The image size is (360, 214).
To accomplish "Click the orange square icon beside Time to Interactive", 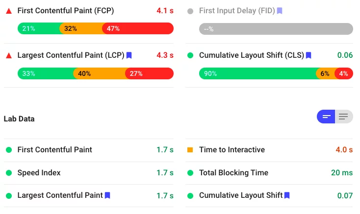I will click(x=190, y=150).
